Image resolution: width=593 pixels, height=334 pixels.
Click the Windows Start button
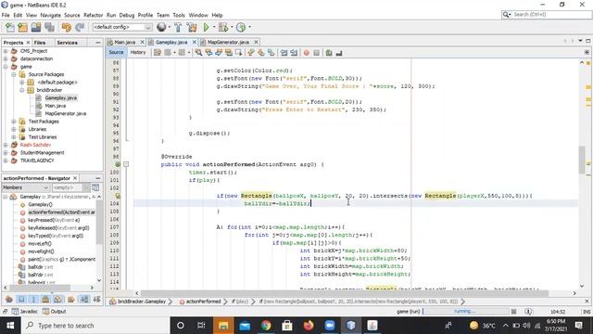coord(10,326)
